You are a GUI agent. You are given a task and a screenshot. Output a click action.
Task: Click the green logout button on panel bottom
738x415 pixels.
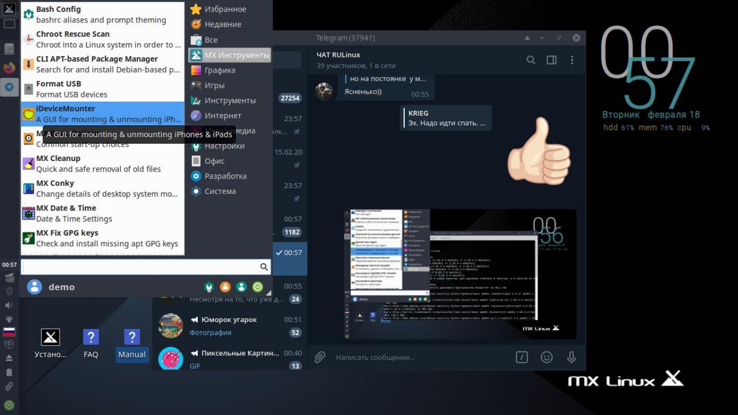point(9,405)
